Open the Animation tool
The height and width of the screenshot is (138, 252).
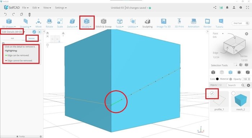(194, 23)
